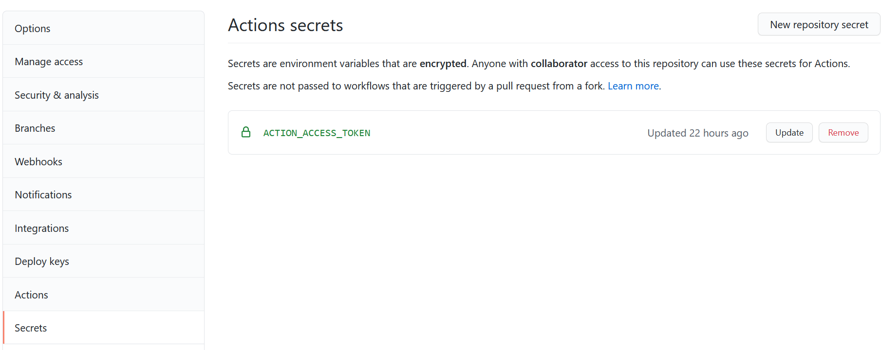This screenshot has height=350, width=881.
Task: Remove the ACTION_ACCESS_TOKEN secret
Action: 843,132
